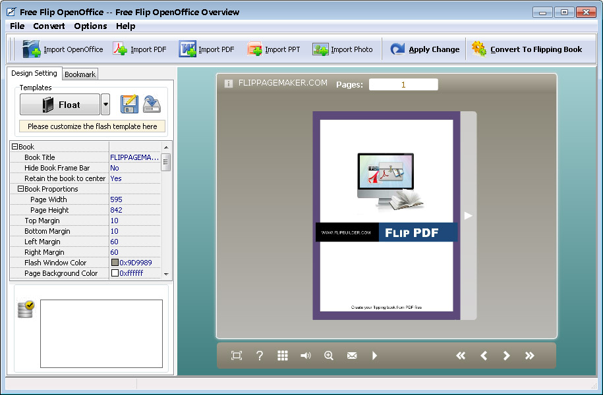This screenshot has height=395, width=603.
Task: Click the flipbook cover page preview
Action: click(386, 215)
